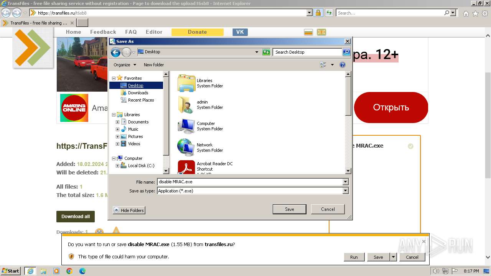The width and height of the screenshot is (491, 276).
Task: Click the change view icon in dialog
Action: [x=323, y=65]
